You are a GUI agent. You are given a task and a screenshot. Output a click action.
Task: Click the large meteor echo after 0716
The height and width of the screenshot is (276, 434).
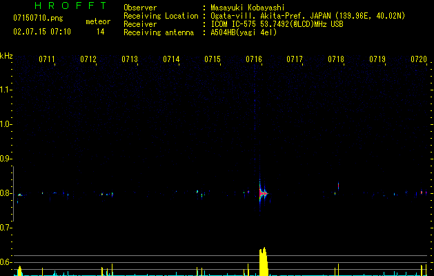(x=263, y=193)
